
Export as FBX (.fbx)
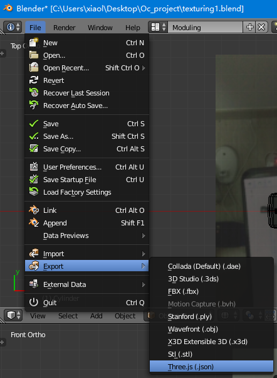pyautogui.click(x=212, y=291)
